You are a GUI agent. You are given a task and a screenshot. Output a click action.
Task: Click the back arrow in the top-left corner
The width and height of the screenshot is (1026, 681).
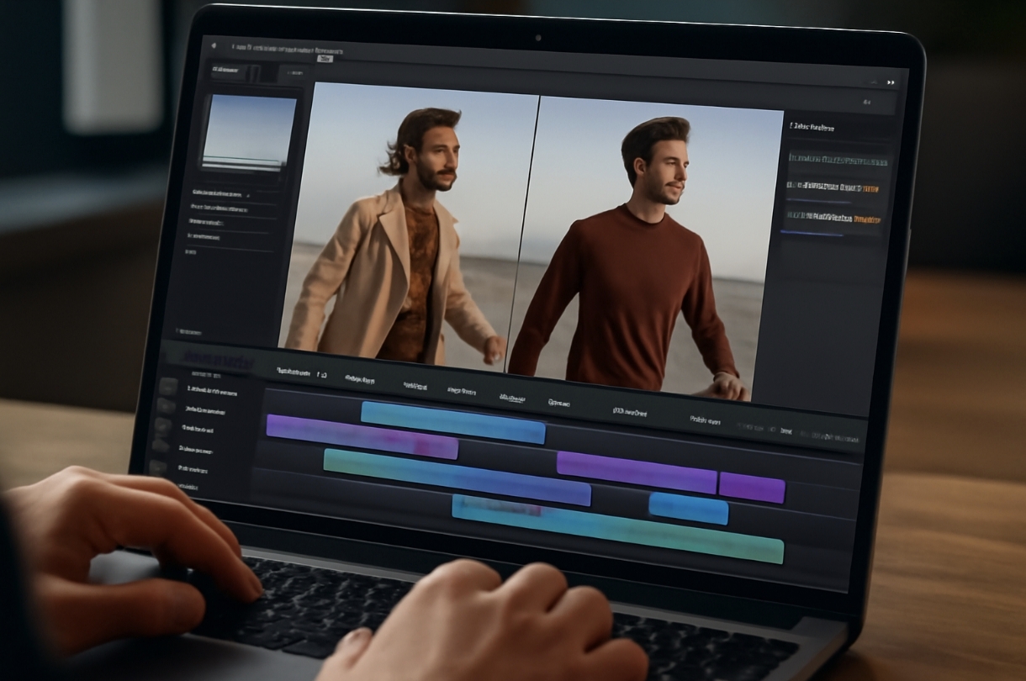214,45
